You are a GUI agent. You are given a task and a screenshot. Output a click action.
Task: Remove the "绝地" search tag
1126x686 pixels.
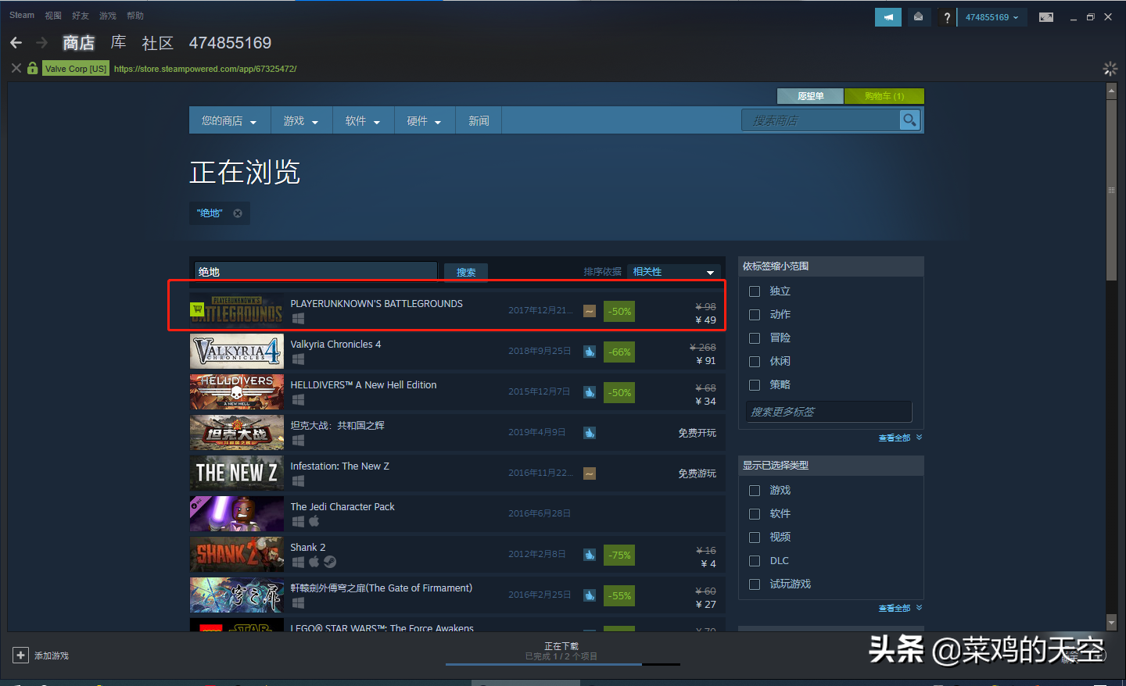(238, 213)
